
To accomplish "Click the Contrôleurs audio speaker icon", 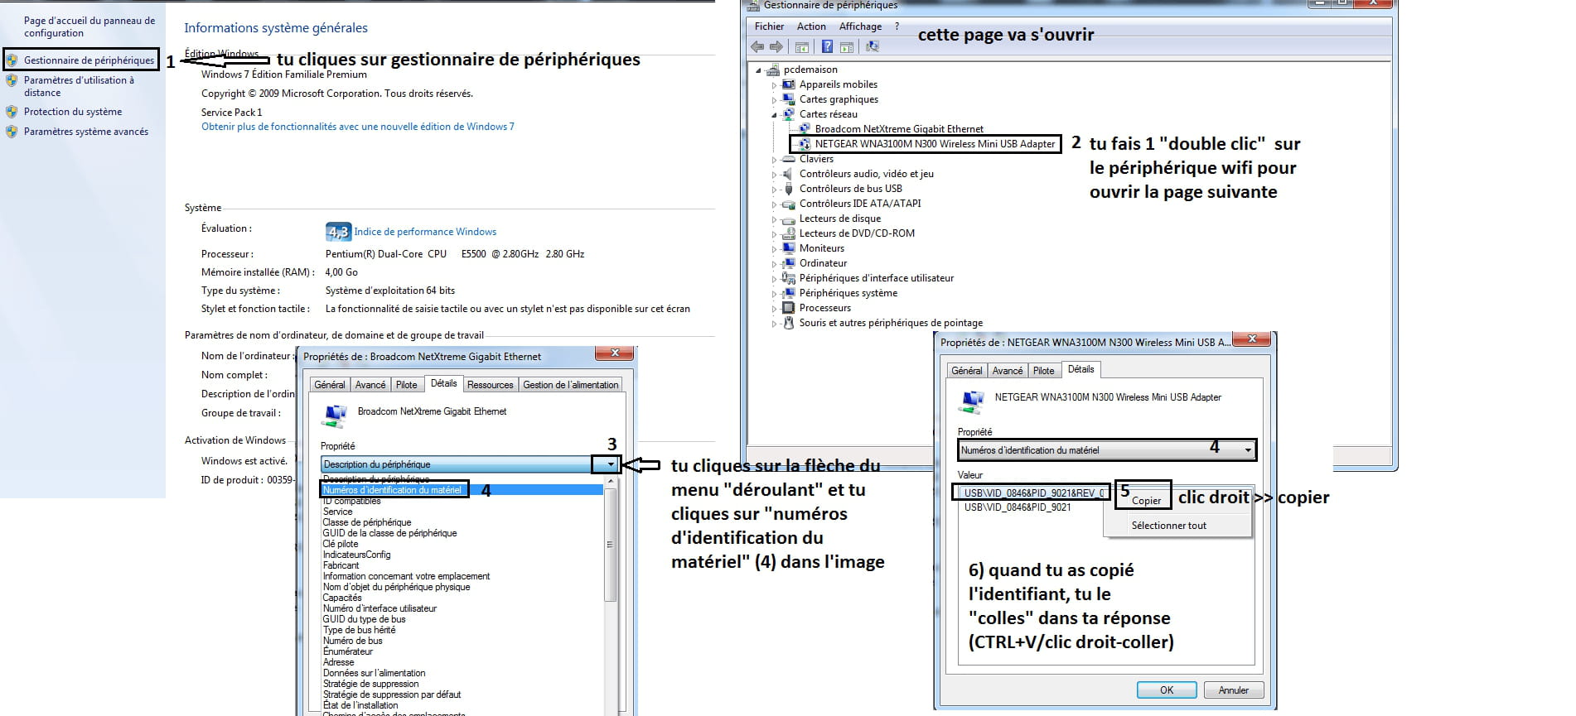I will [789, 174].
